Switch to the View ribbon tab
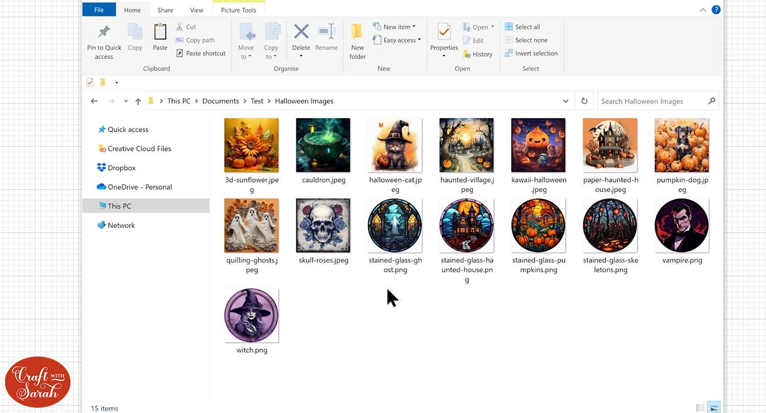Viewport: 766px width, 413px height. (197, 10)
